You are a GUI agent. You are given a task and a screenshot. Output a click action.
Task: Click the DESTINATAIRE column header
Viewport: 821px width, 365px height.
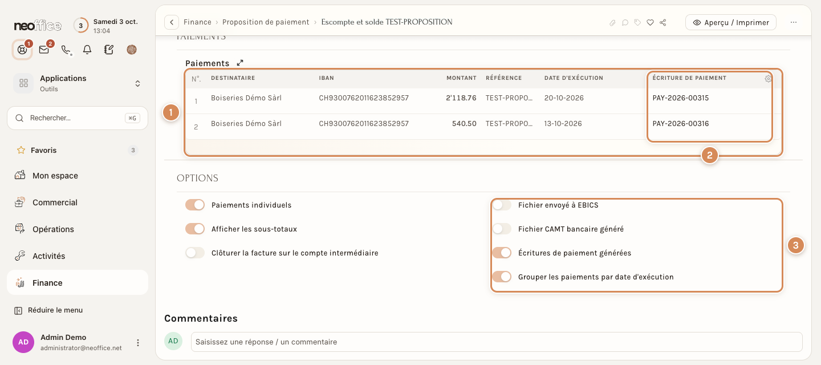click(233, 78)
